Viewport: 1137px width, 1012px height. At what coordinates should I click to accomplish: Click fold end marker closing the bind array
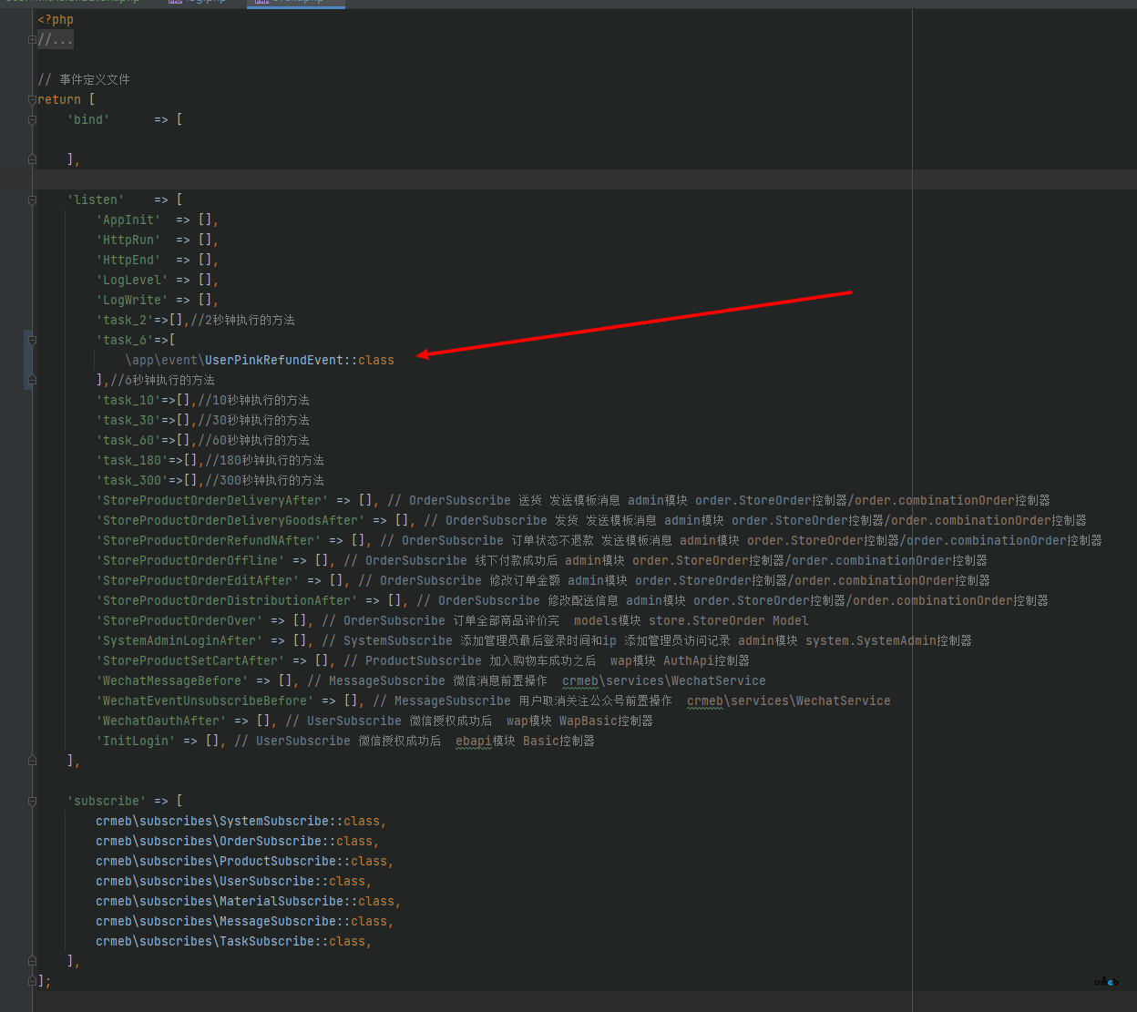click(x=32, y=159)
